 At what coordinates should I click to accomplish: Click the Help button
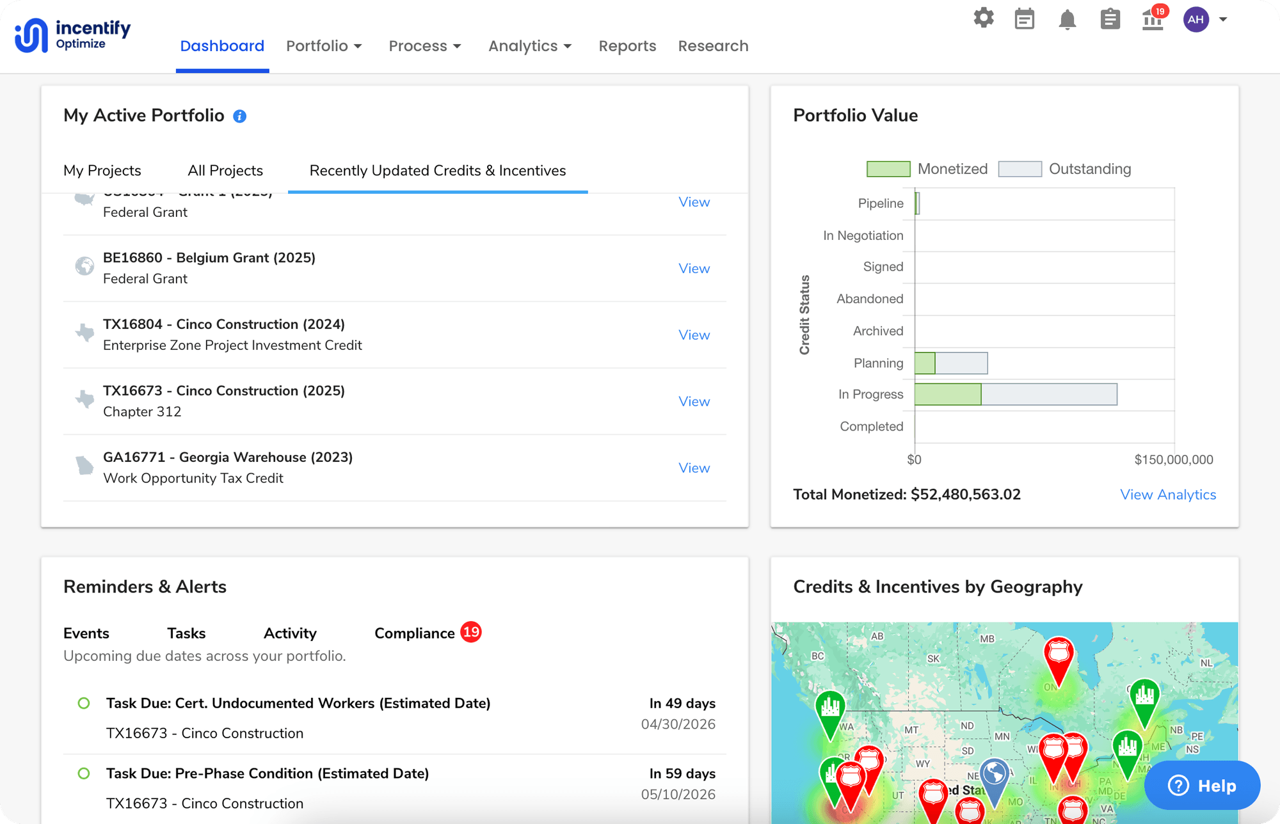pos(1202,786)
